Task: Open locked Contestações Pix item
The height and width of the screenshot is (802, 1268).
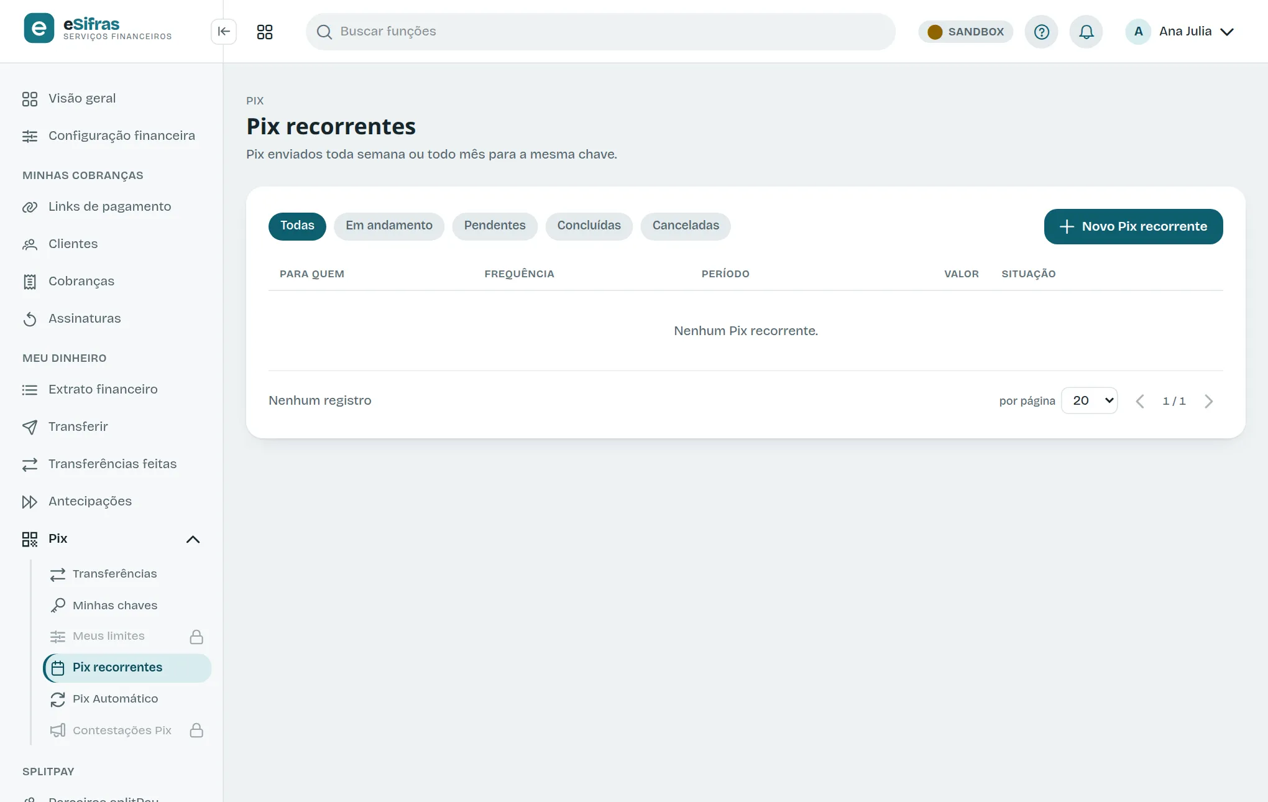Action: coord(127,730)
